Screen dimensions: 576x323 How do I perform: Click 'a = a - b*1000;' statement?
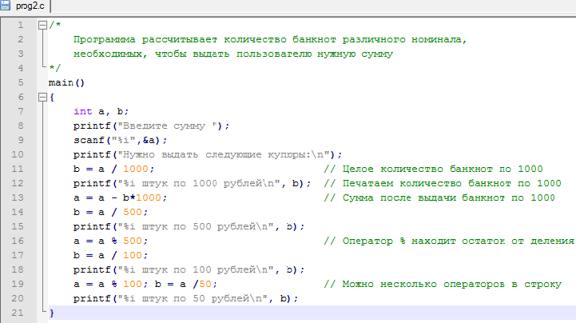(x=120, y=197)
